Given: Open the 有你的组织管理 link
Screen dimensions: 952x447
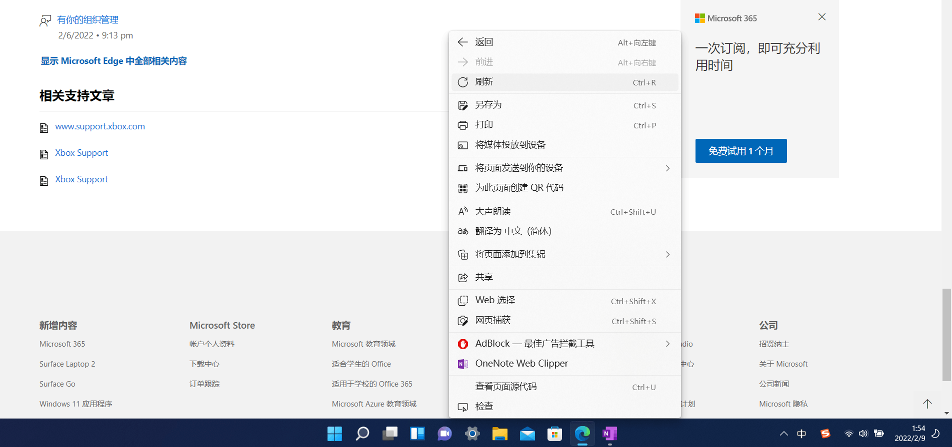Looking at the screenshot, I should (x=87, y=20).
